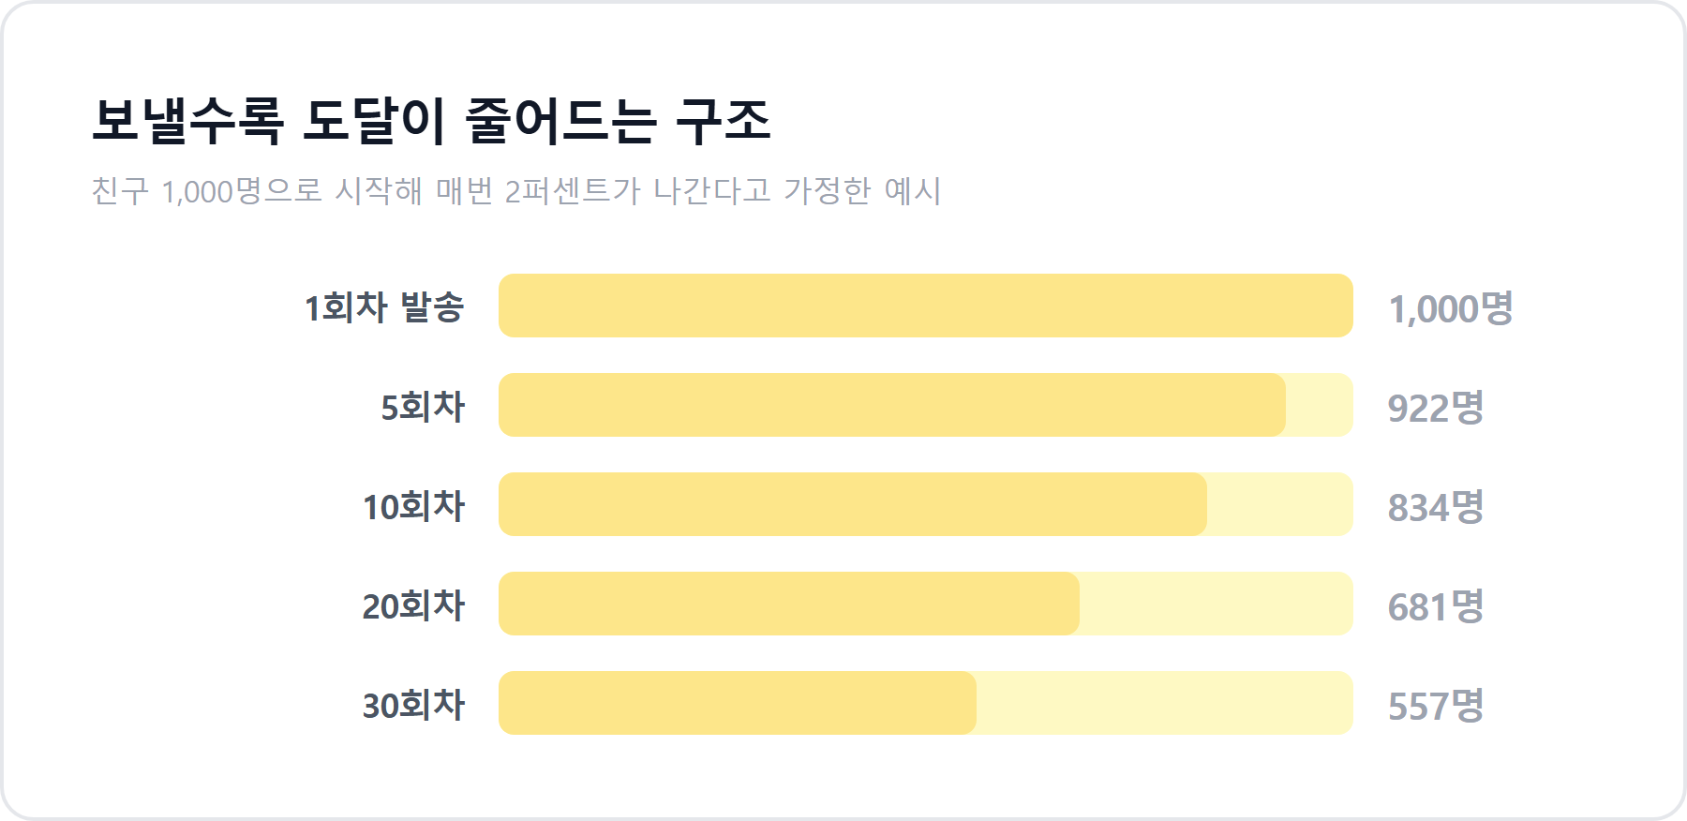
Task: Click the full 1회차 발송 bar
Action: 926,306
